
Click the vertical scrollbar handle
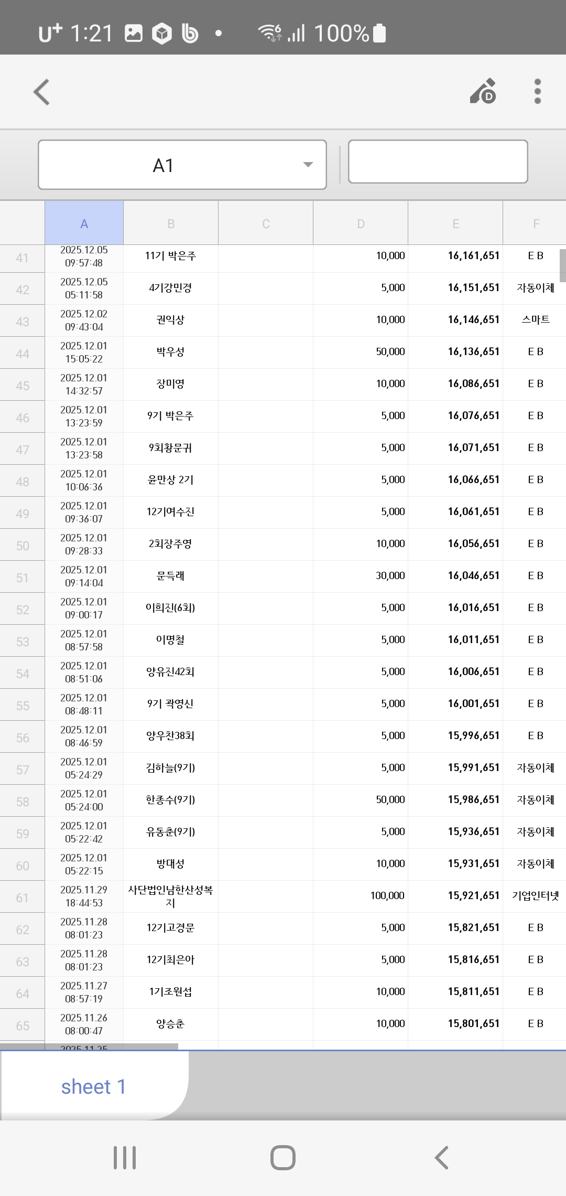[562, 265]
